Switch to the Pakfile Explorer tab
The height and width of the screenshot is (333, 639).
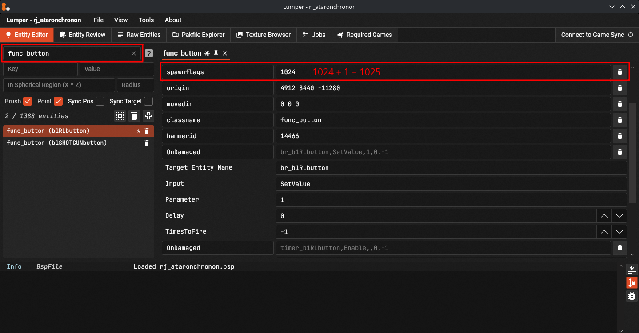198,35
